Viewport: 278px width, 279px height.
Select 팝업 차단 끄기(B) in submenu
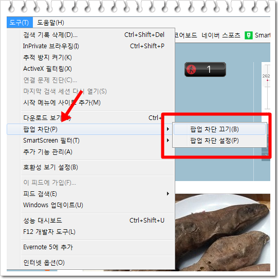coord(219,129)
